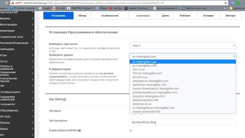The height and width of the screenshot is (138, 245).
Task: Choose pc-shpargalka.com from the domain list
Action: point(183,66)
